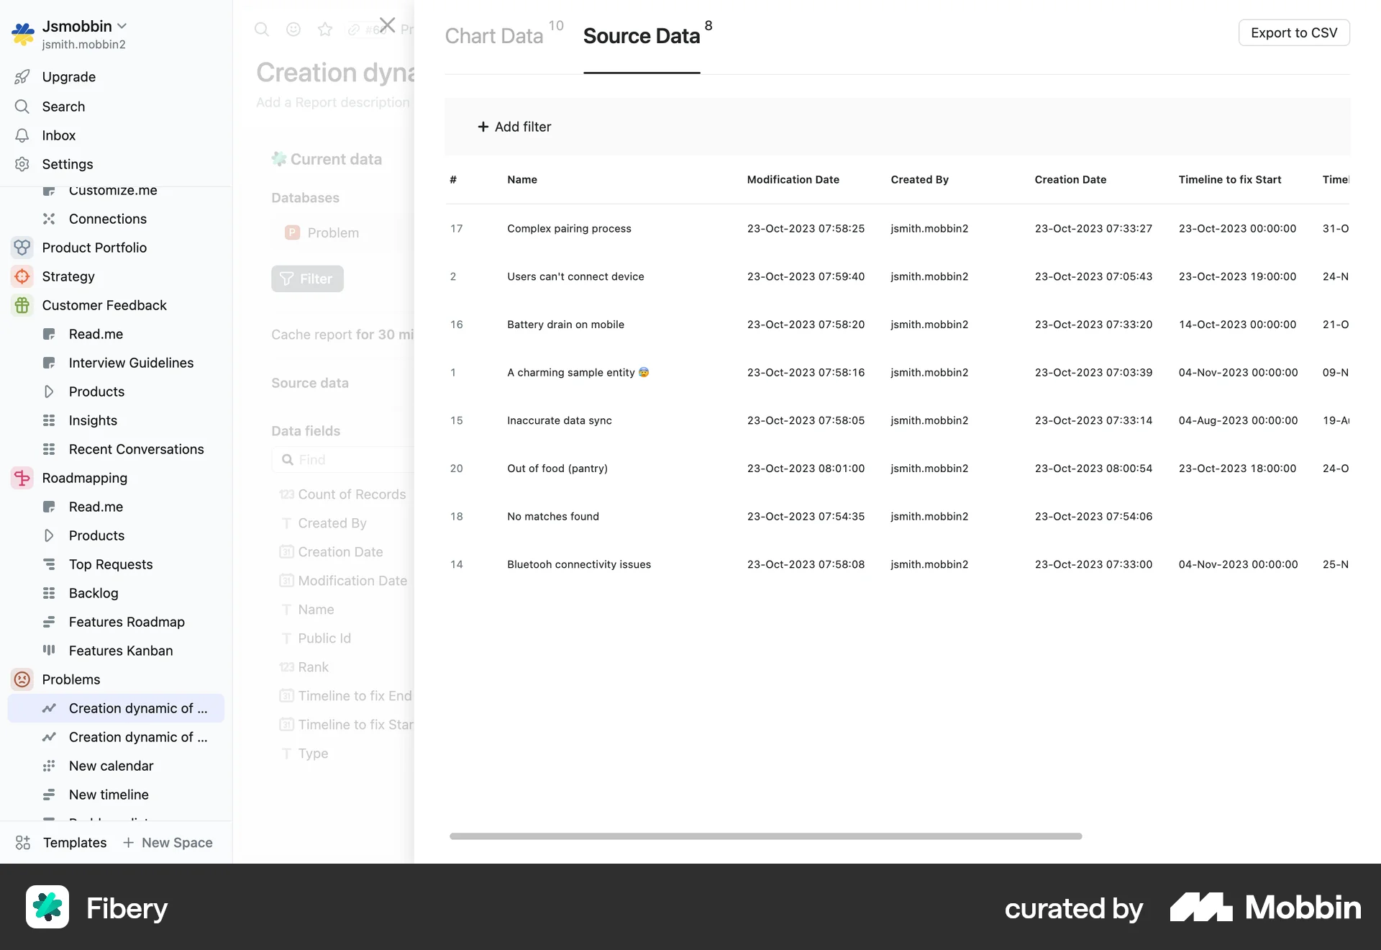
Task: Click the Upgrade rocket icon
Action: (22, 77)
